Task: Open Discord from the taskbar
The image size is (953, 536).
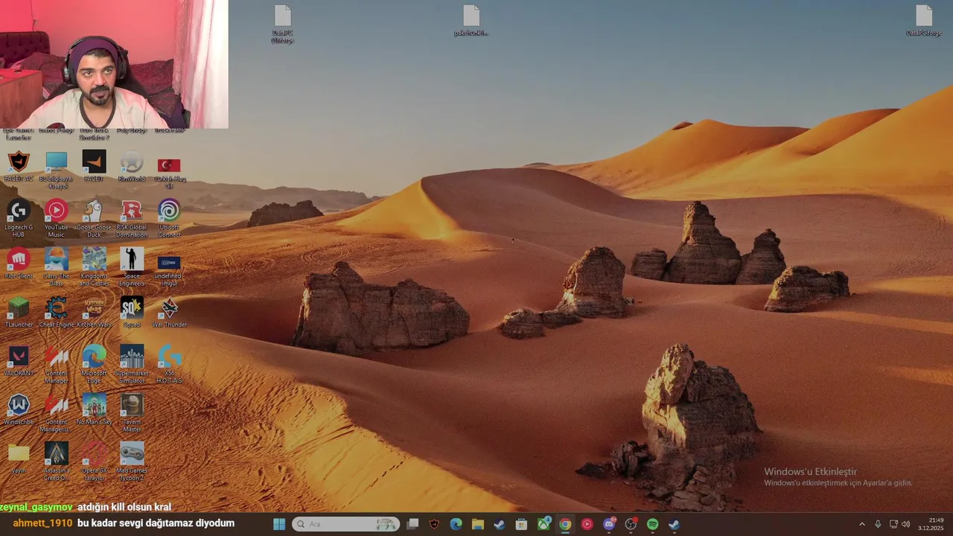Action: [x=610, y=524]
